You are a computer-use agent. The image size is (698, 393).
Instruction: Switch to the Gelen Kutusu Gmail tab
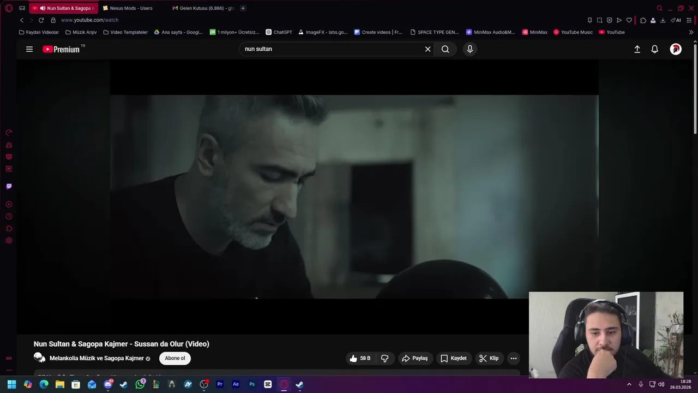(x=203, y=8)
